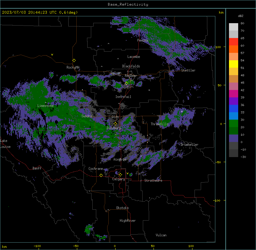Viewport: 256px width, 250px height.
Task: Click the -50 tick label on the right axis
Action: coord(218,162)
